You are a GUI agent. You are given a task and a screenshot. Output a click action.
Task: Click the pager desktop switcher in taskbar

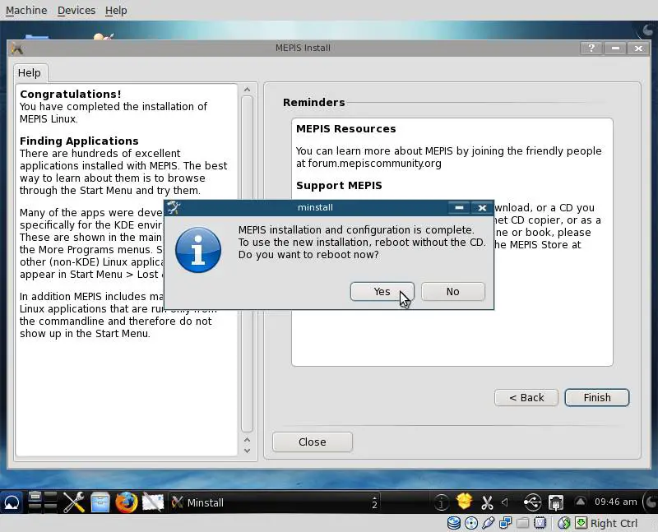point(43,502)
